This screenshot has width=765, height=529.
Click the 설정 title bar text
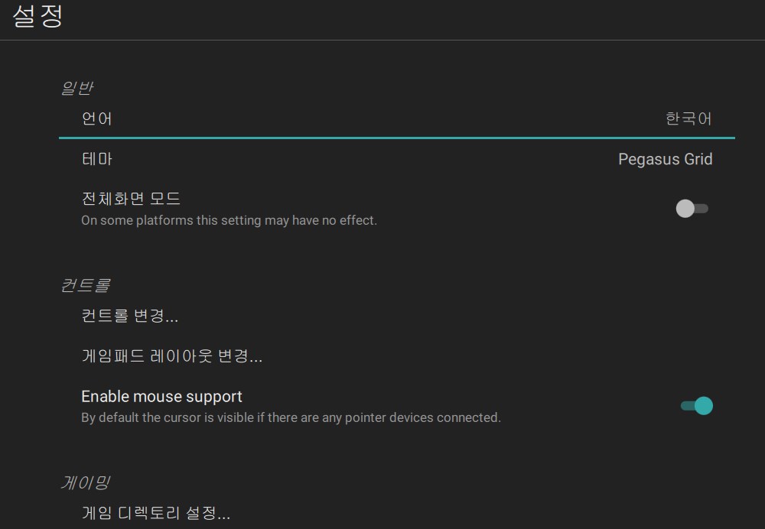click(x=37, y=17)
